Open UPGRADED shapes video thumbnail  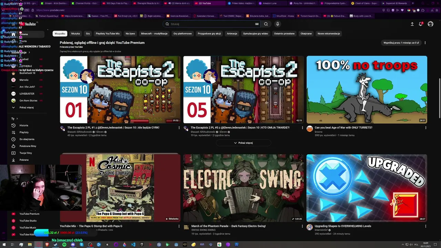point(367,188)
